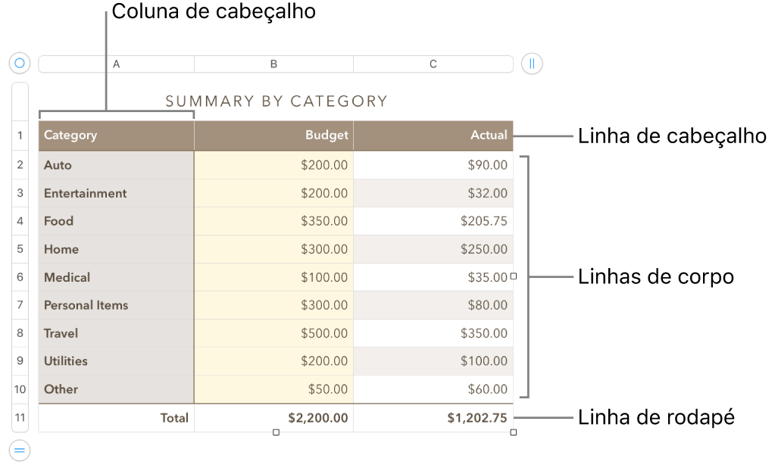Select row number 1 reference tab
This screenshot has height=465, width=778.
20,135
